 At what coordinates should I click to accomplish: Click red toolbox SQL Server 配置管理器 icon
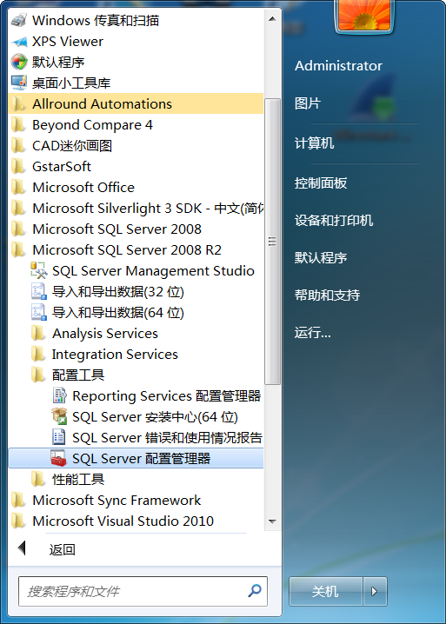pos(59,458)
